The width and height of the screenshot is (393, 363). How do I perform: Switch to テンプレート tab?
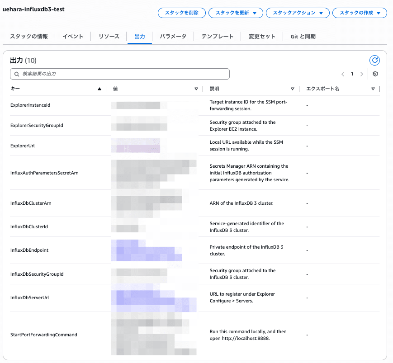[217, 36]
